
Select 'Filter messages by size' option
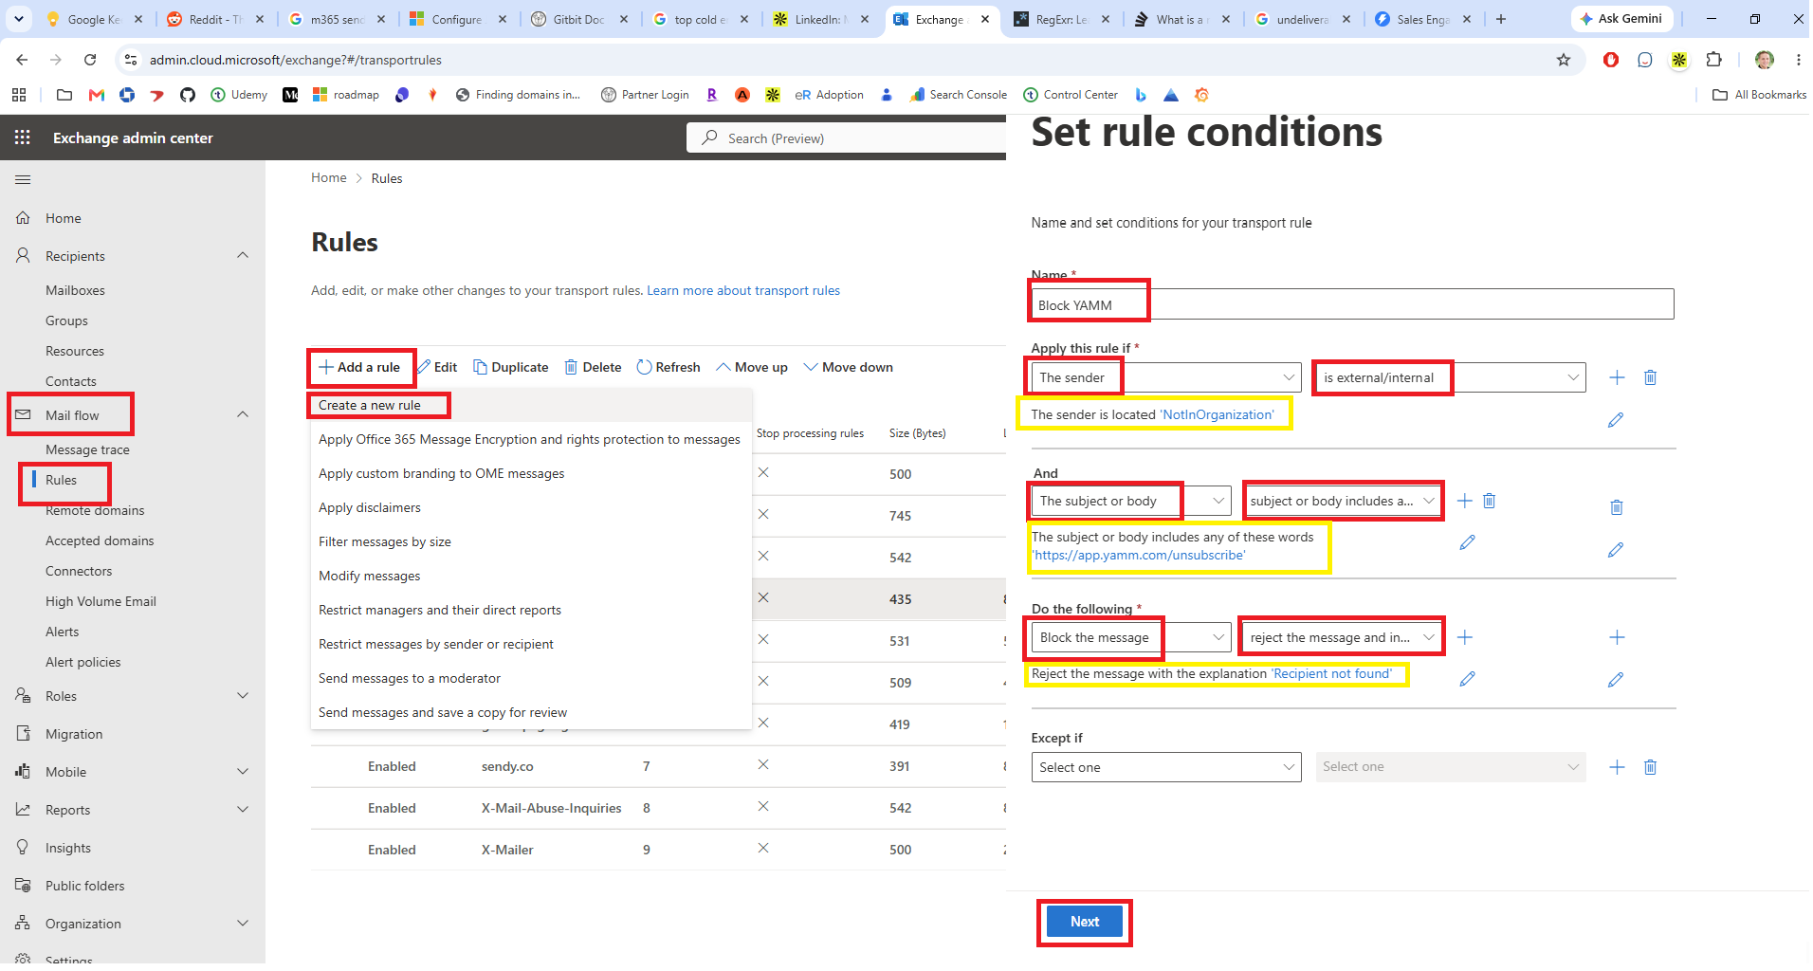point(531,541)
